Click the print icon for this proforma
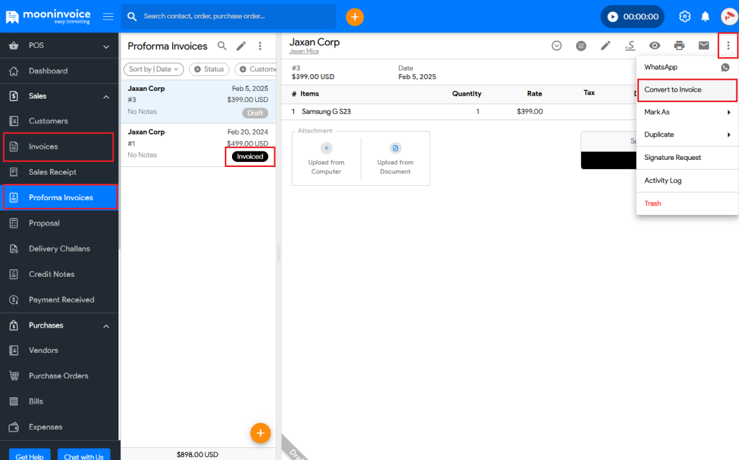The image size is (739, 460). coord(679,46)
